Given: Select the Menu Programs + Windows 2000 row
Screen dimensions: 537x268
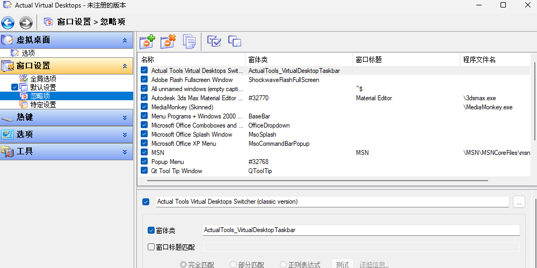Looking at the screenshot, I should click(x=334, y=116).
